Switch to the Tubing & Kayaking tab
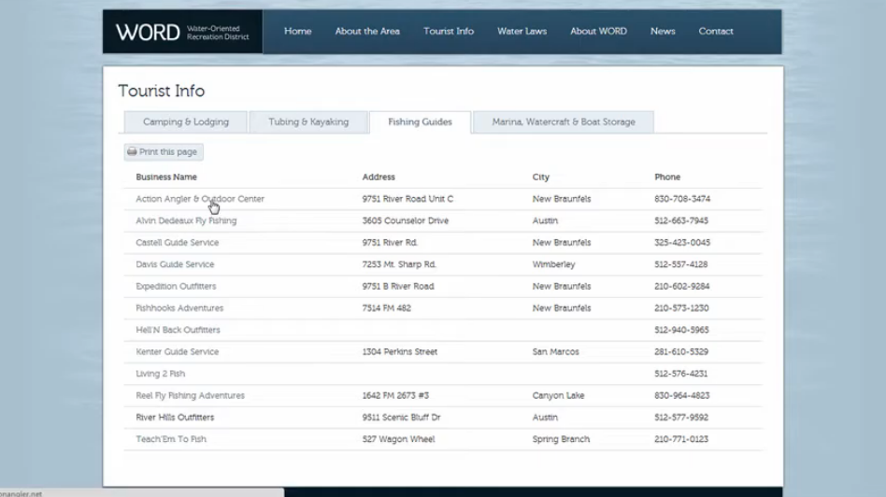886x497 pixels. coord(308,122)
